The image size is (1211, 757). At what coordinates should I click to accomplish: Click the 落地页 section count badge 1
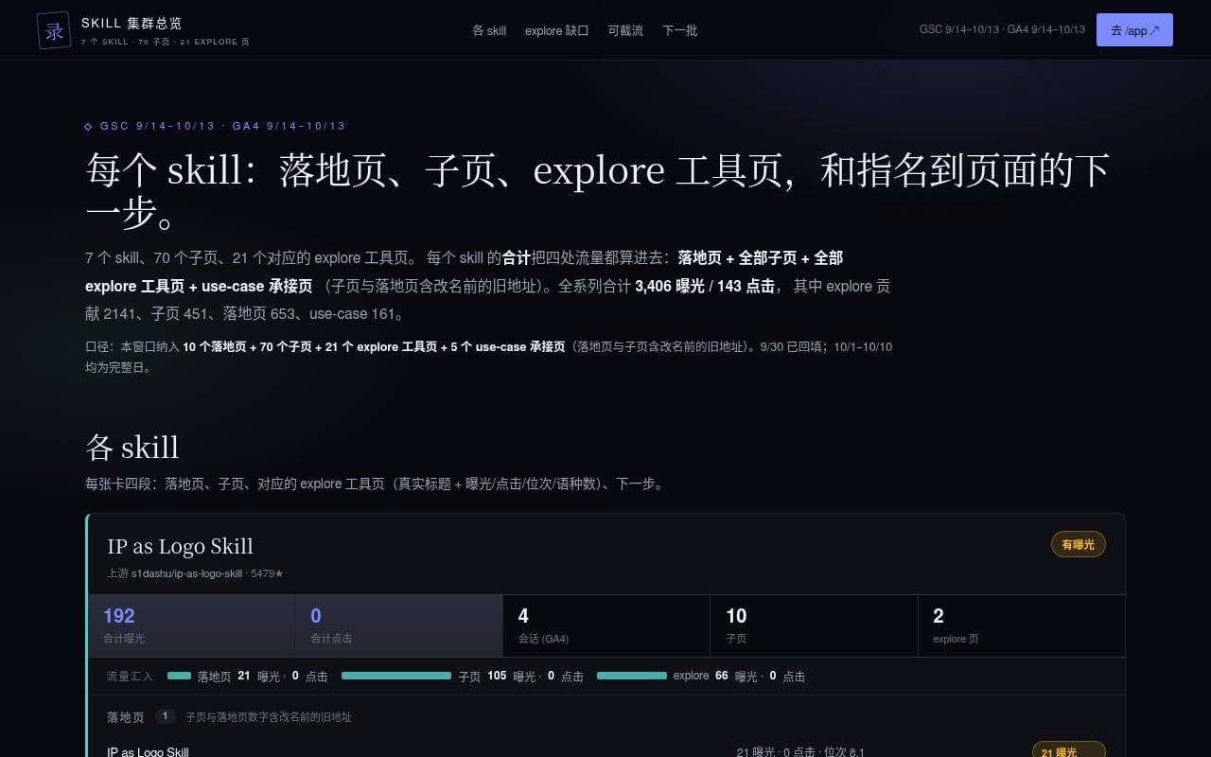[166, 716]
